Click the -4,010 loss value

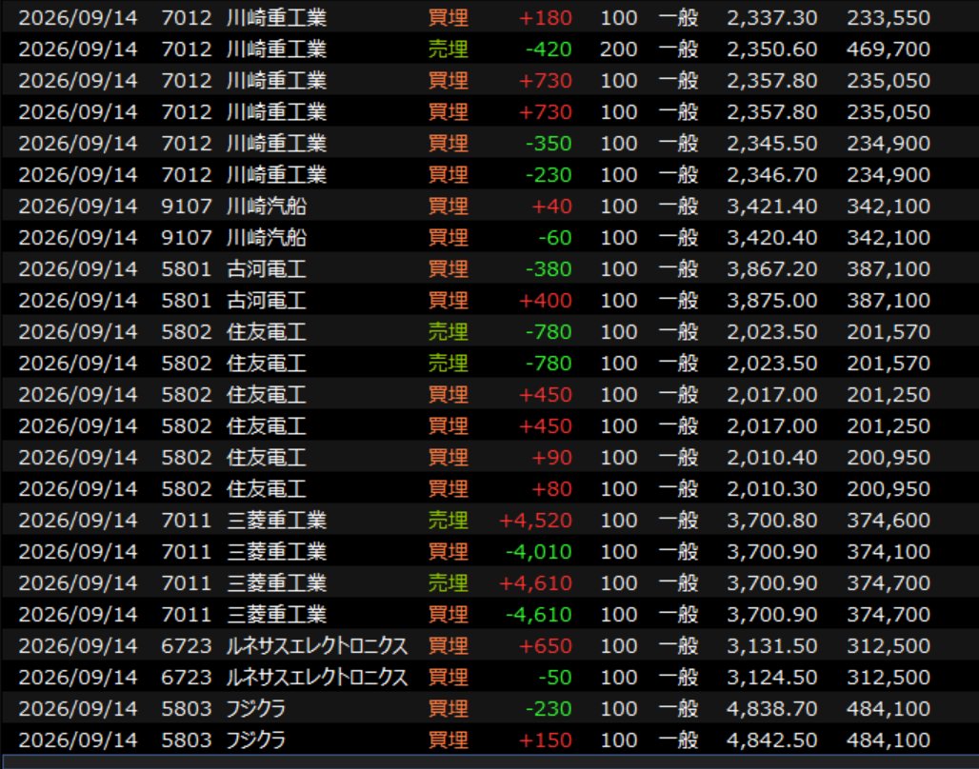(538, 551)
